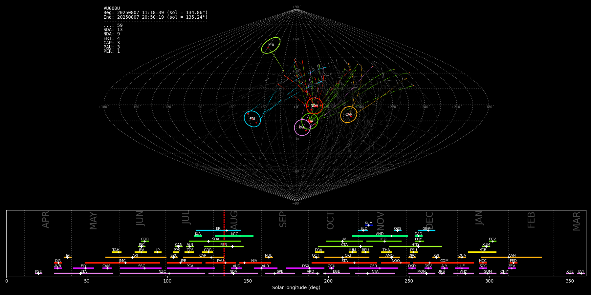Click the red dashed current solar longitude line
This screenshot has width=591, height=295.
pos(224,243)
